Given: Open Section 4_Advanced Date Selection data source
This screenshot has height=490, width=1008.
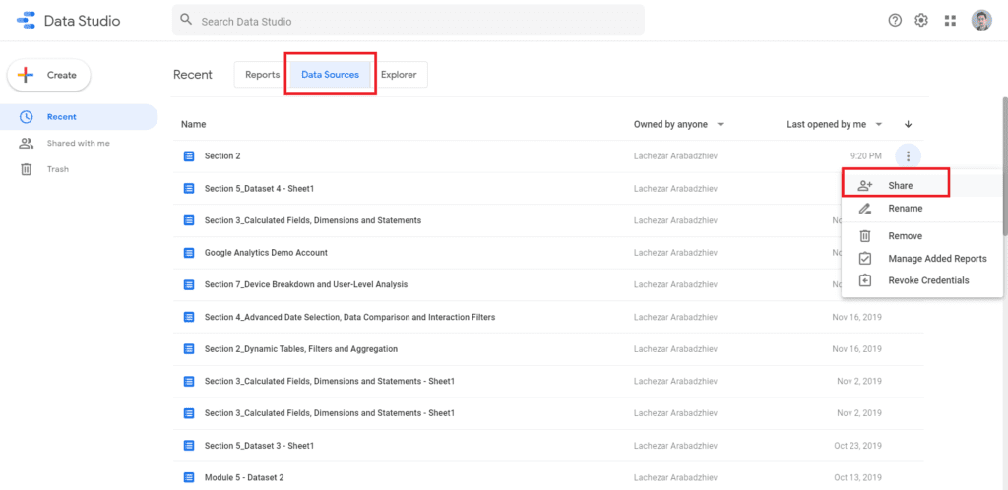Looking at the screenshot, I should pos(349,317).
